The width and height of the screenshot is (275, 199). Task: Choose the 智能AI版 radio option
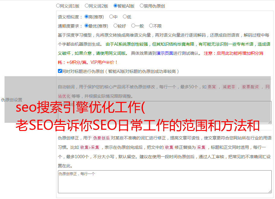(x=115, y=6)
